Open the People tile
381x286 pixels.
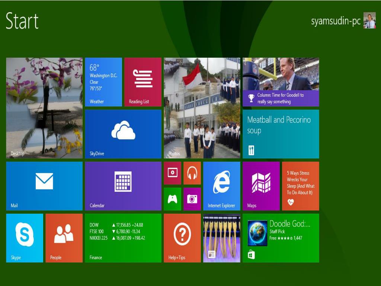[64, 238]
